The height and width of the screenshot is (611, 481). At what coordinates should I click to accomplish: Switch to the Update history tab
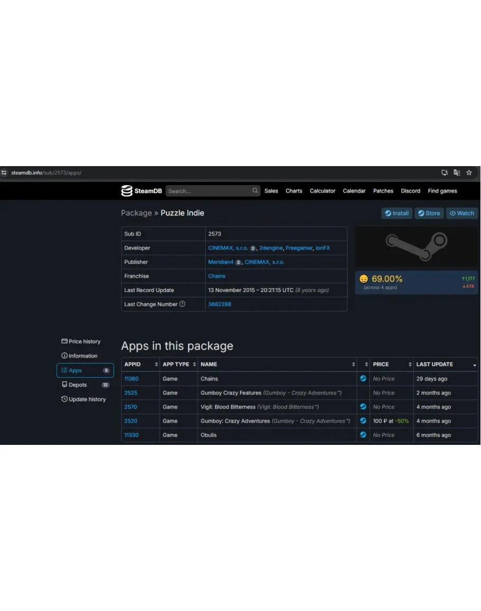coord(84,399)
